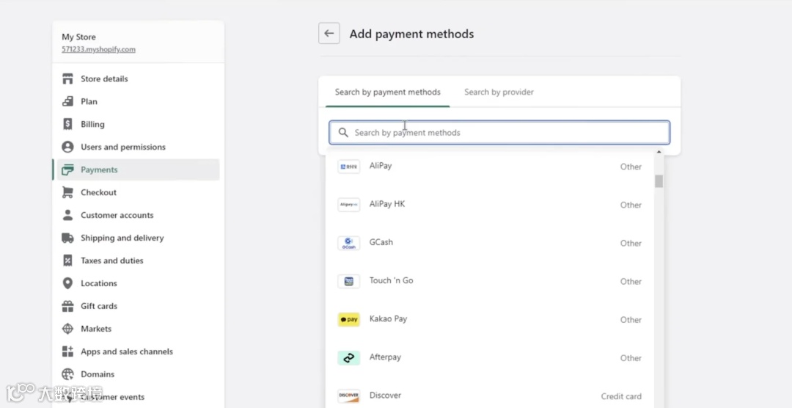This screenshot has height=408, width=792.
Task: Choose Kakao Pay payment method name
Action: pos(388,319)
